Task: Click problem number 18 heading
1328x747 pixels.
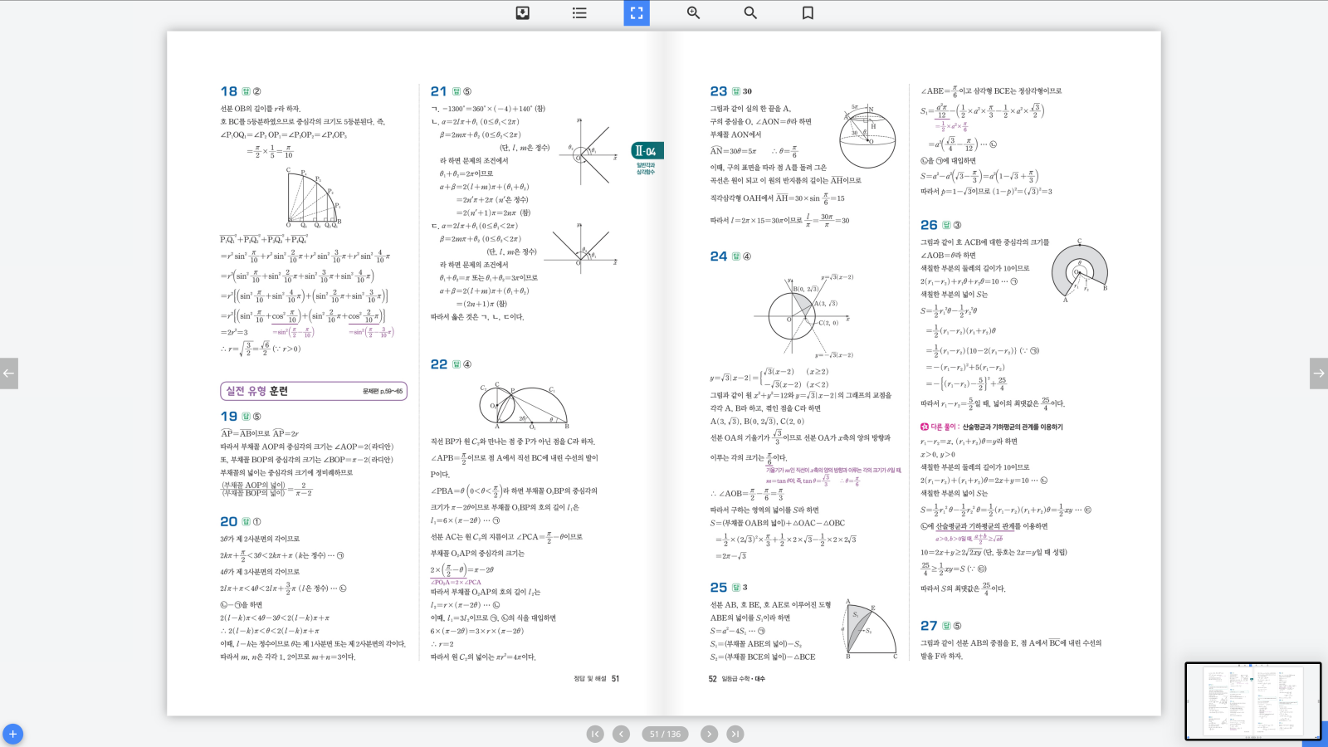Action: click(x=228, y=91)
